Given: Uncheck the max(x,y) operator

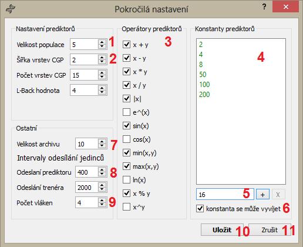Looking at the screenshot, I should pyautogui.click(x=126, y=166).
